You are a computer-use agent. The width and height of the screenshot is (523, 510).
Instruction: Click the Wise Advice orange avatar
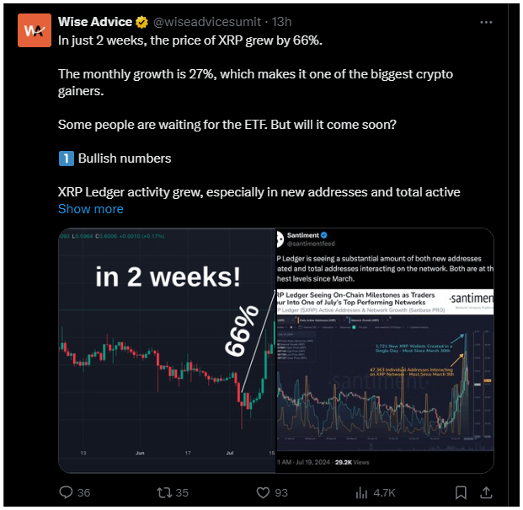[x=35, y=31]
